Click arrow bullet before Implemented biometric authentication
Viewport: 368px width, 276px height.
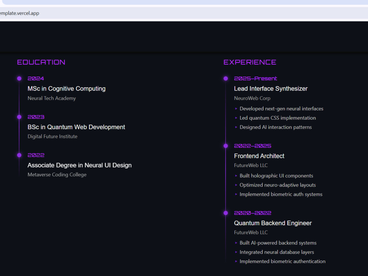coord(236,261)
